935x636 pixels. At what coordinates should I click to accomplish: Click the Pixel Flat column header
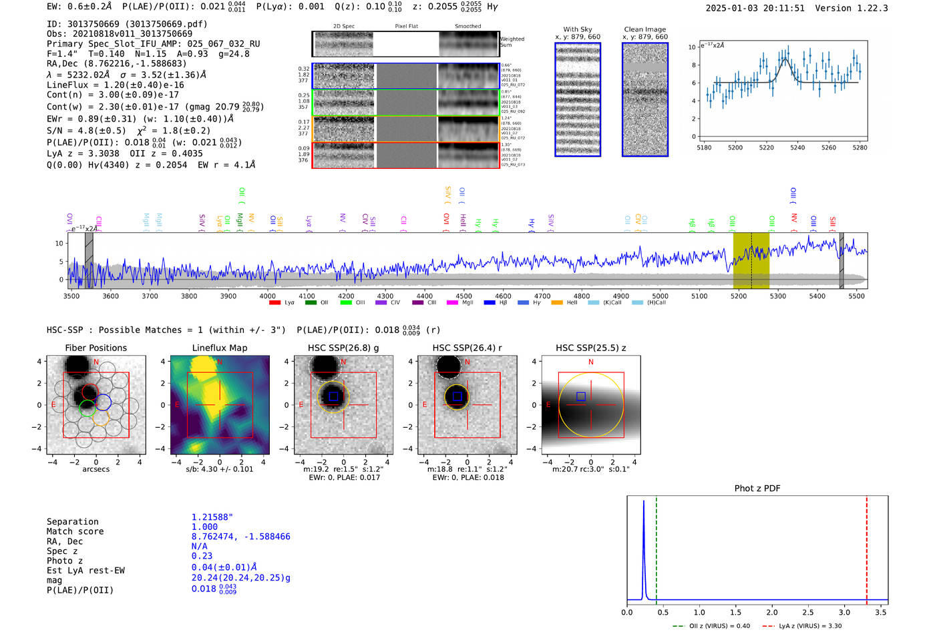[406, 27]
